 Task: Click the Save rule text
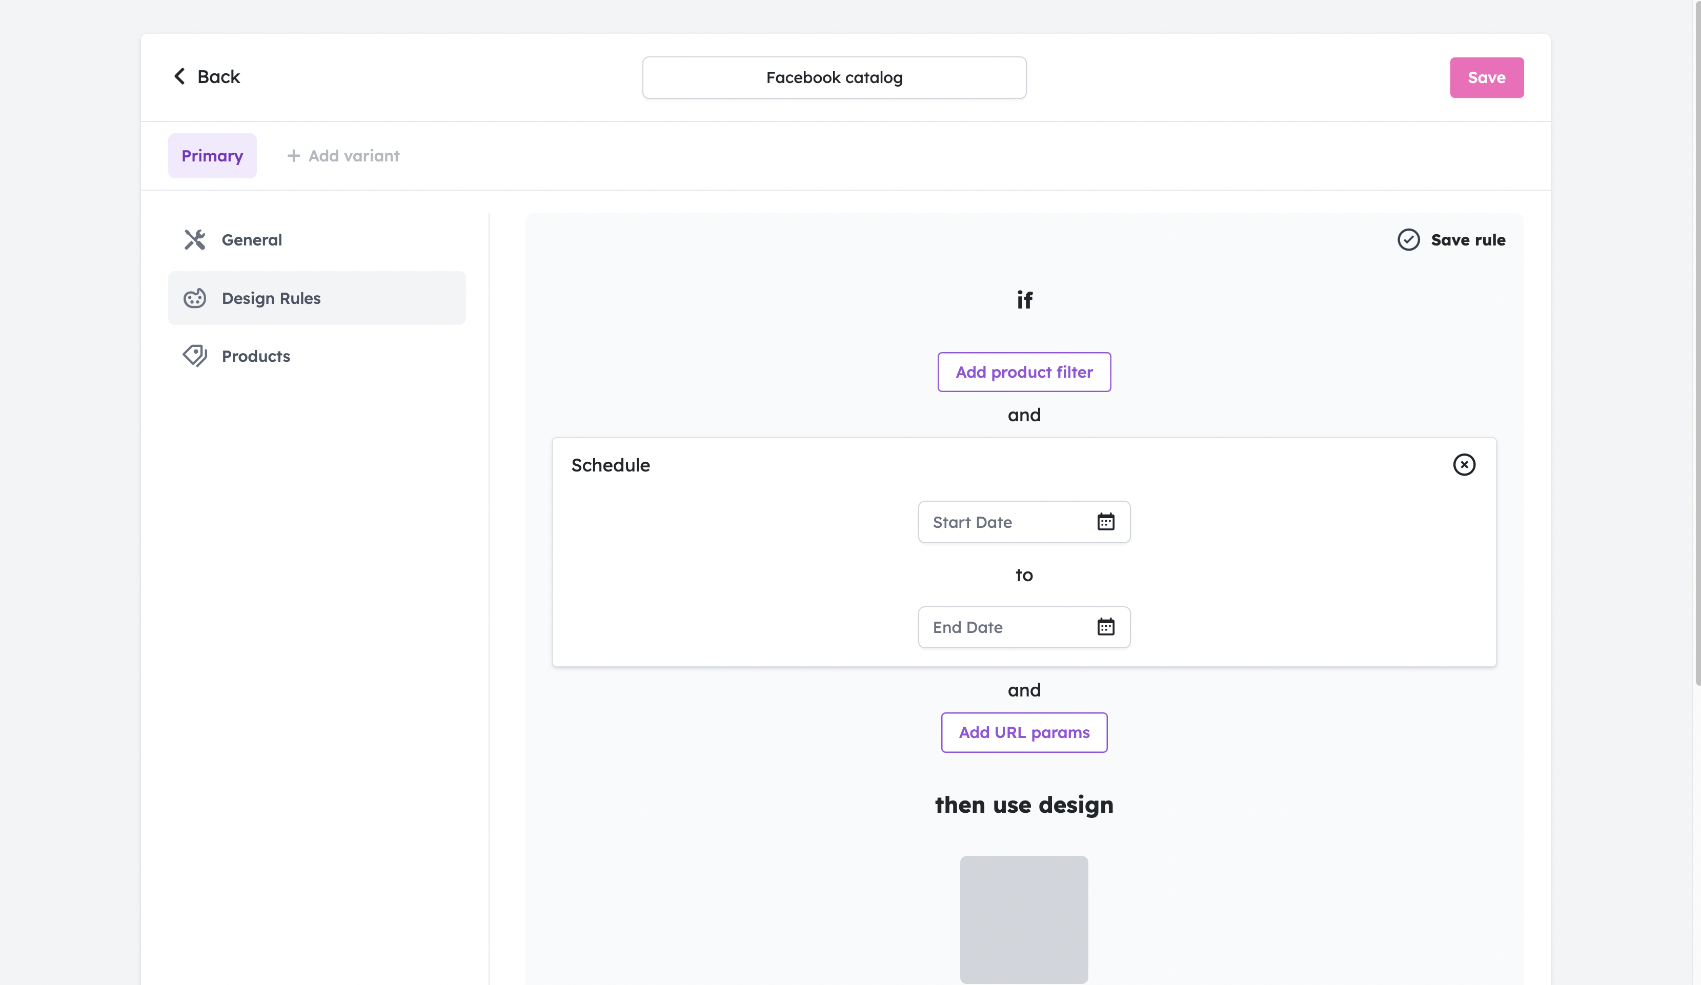click(x=1468, y=240)
